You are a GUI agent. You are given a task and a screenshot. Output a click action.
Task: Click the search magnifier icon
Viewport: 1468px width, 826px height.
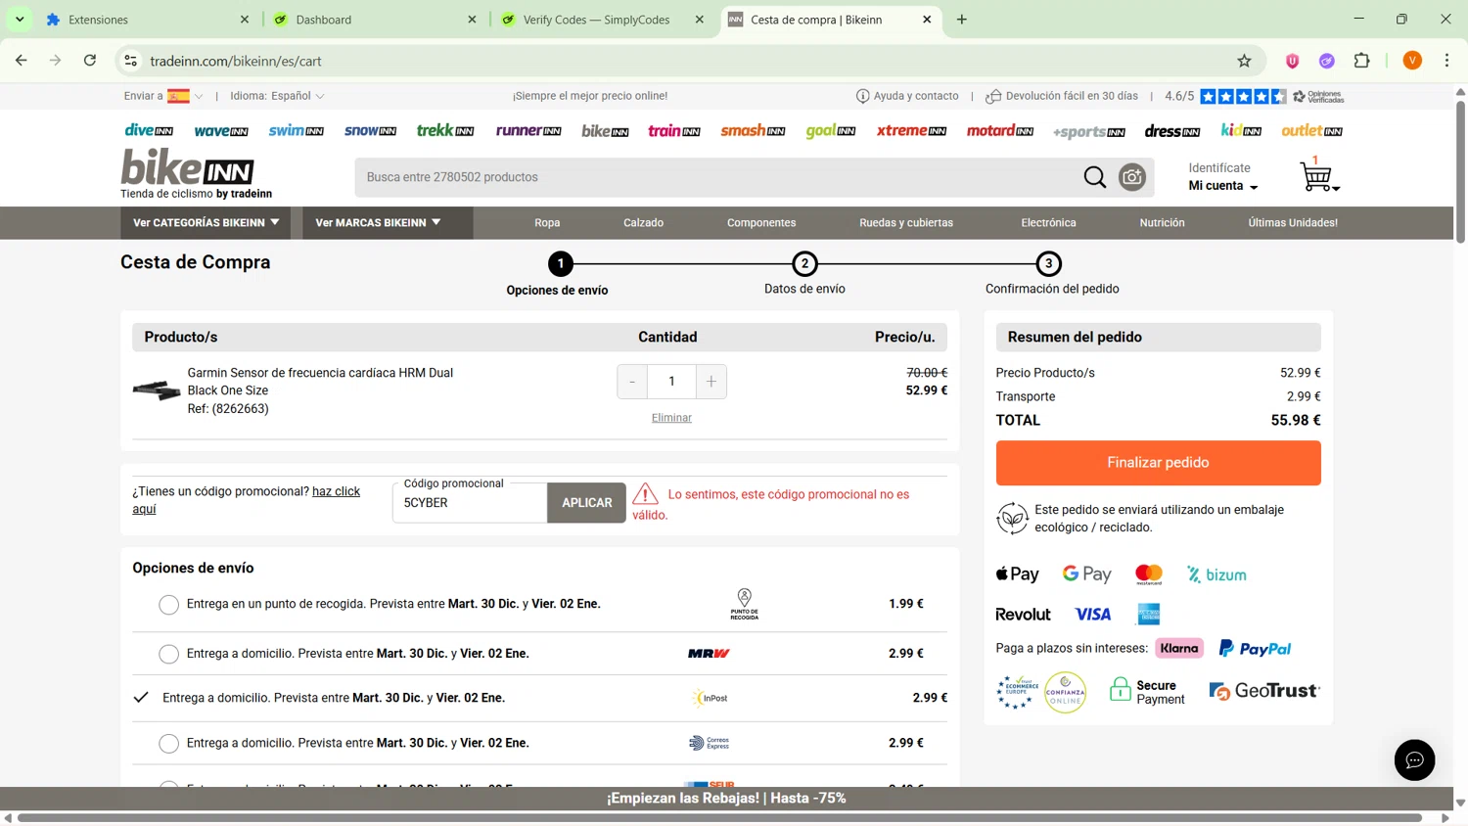click(x=1094, y=177)
